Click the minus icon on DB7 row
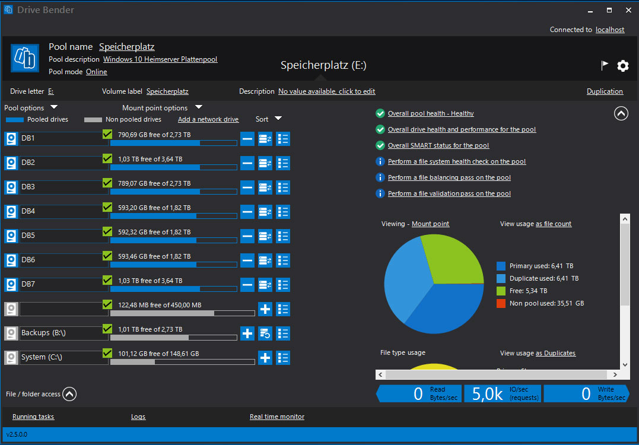Viewport: 639px width, 445px height. (247, 285)
